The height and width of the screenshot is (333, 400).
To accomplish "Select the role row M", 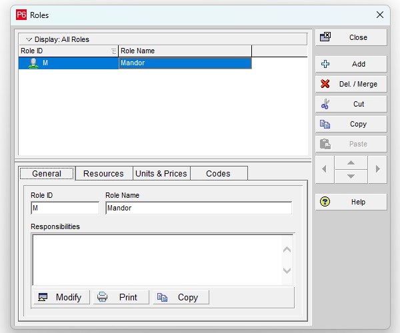I will pos(135,63).
